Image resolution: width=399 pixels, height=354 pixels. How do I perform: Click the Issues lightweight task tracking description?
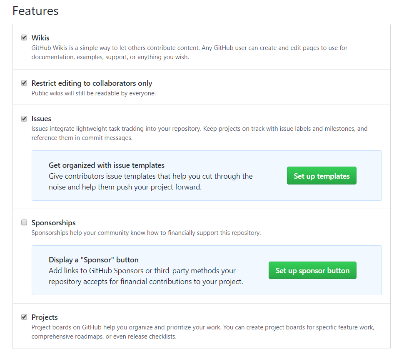pyautogui.click(x=199, y=133)
